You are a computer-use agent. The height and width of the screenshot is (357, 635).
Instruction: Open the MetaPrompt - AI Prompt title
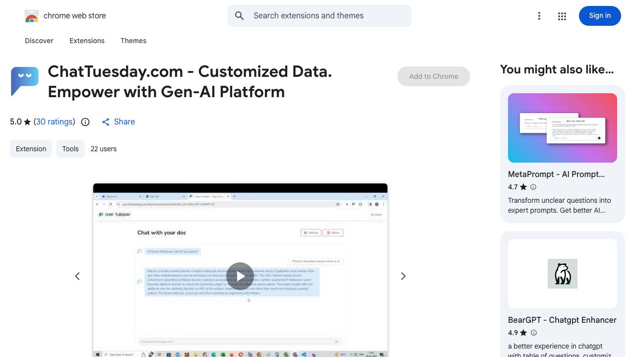(556, 174)
